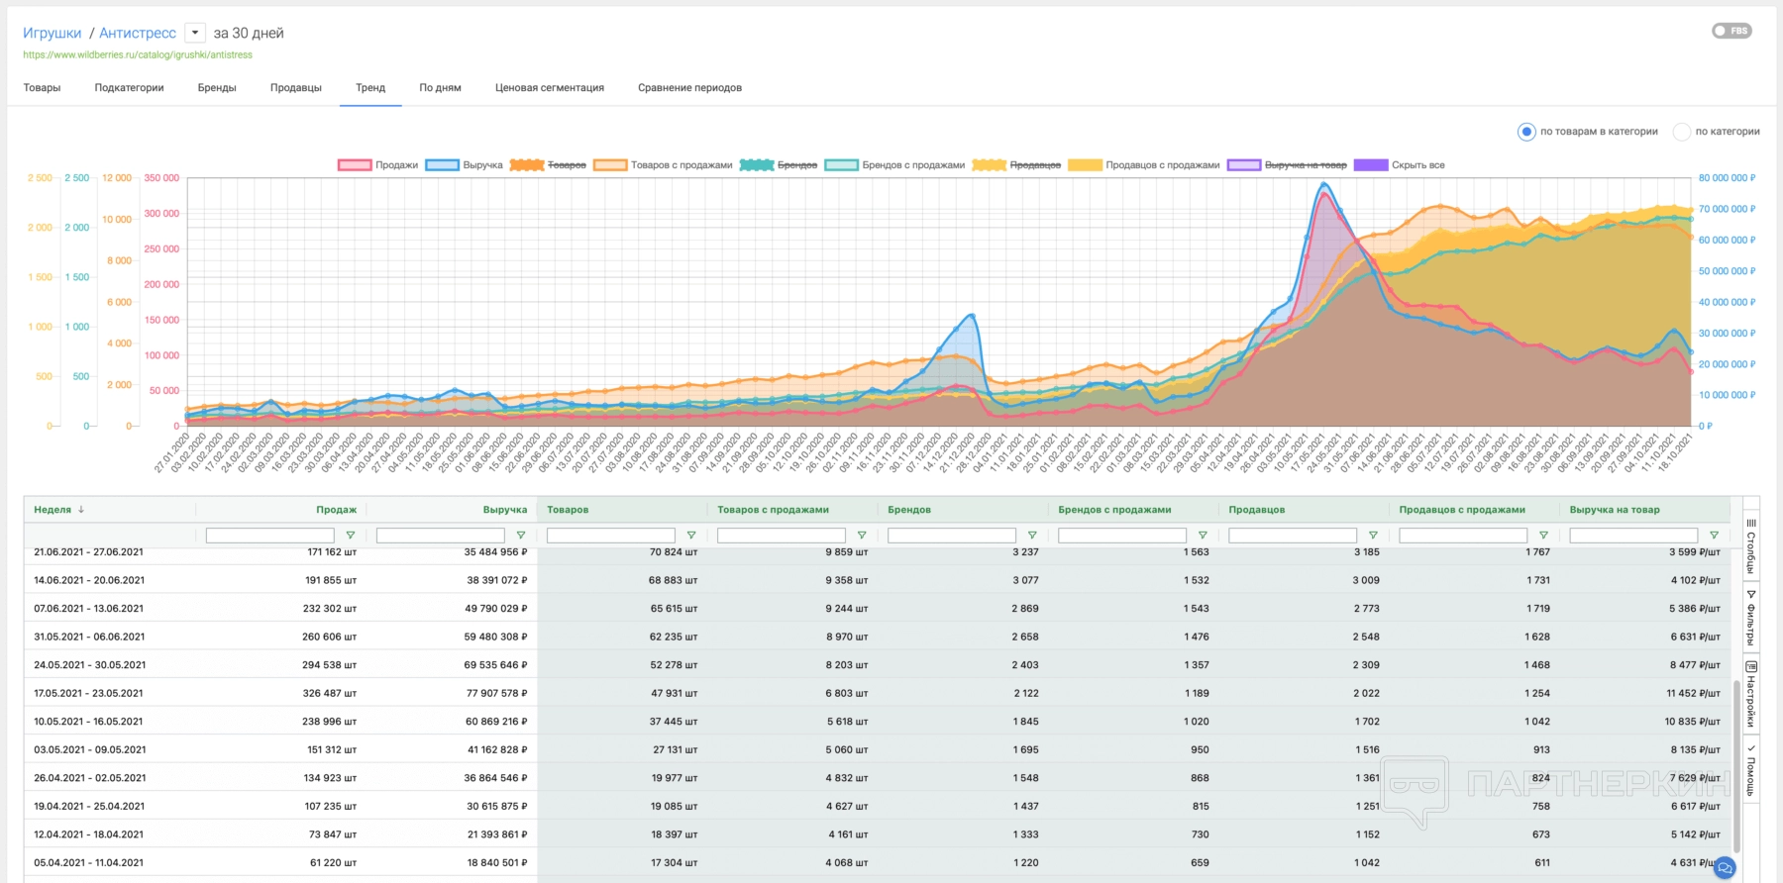Open the blue chat support bubble

click(x=1725, y=868)
